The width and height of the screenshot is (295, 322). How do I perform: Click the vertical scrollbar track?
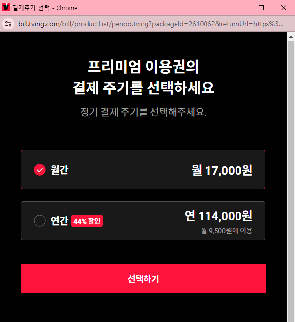point(291,181)
